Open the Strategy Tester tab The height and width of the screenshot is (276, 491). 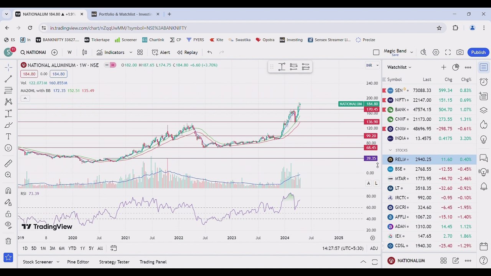(114, 262)
